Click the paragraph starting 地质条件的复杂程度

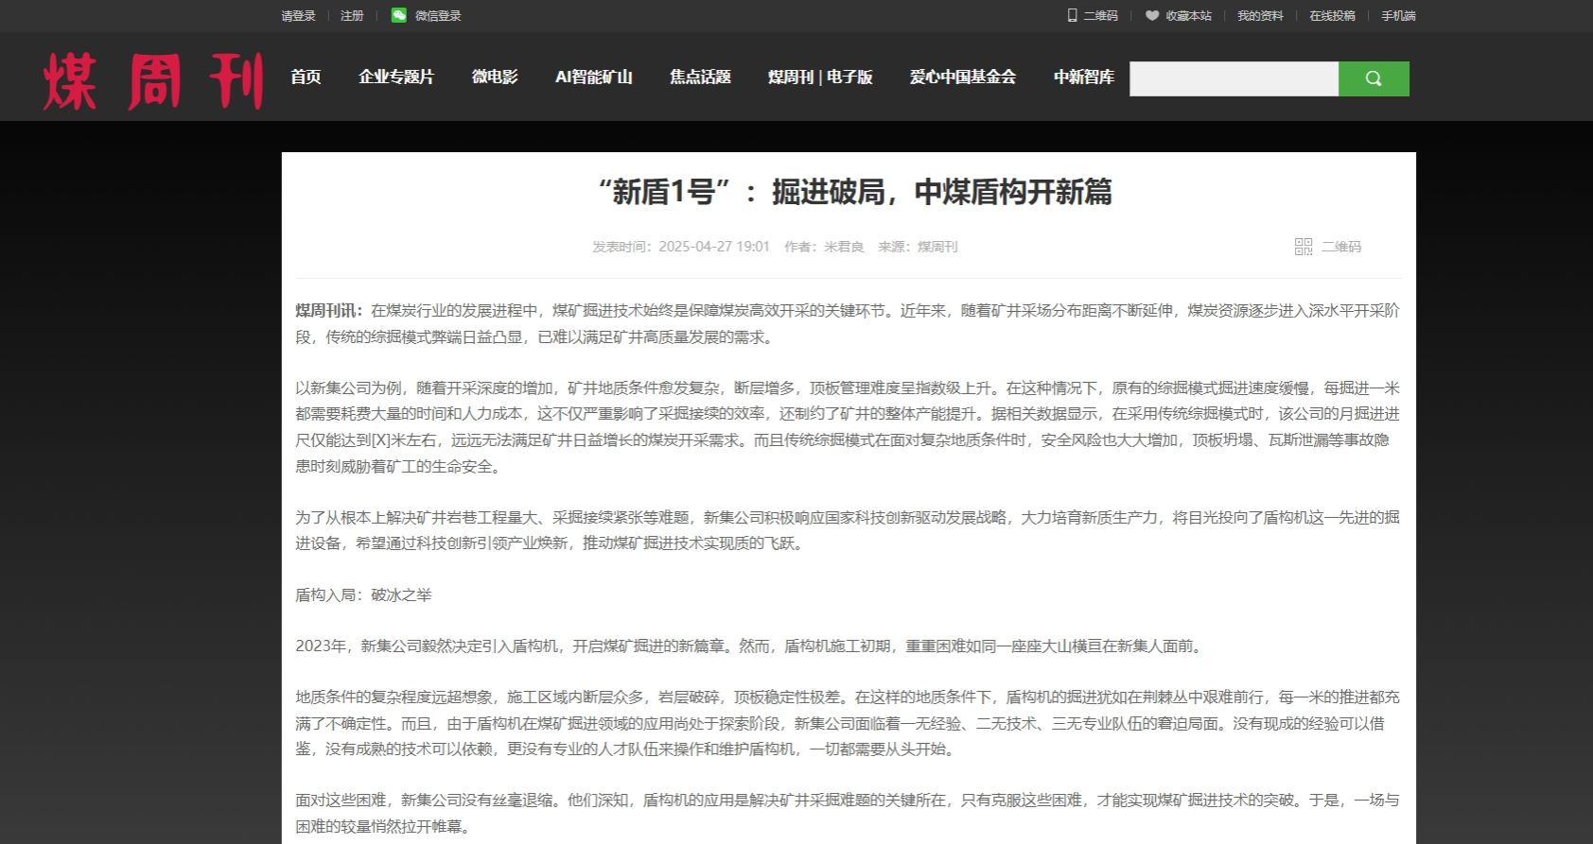coord(848,723)
